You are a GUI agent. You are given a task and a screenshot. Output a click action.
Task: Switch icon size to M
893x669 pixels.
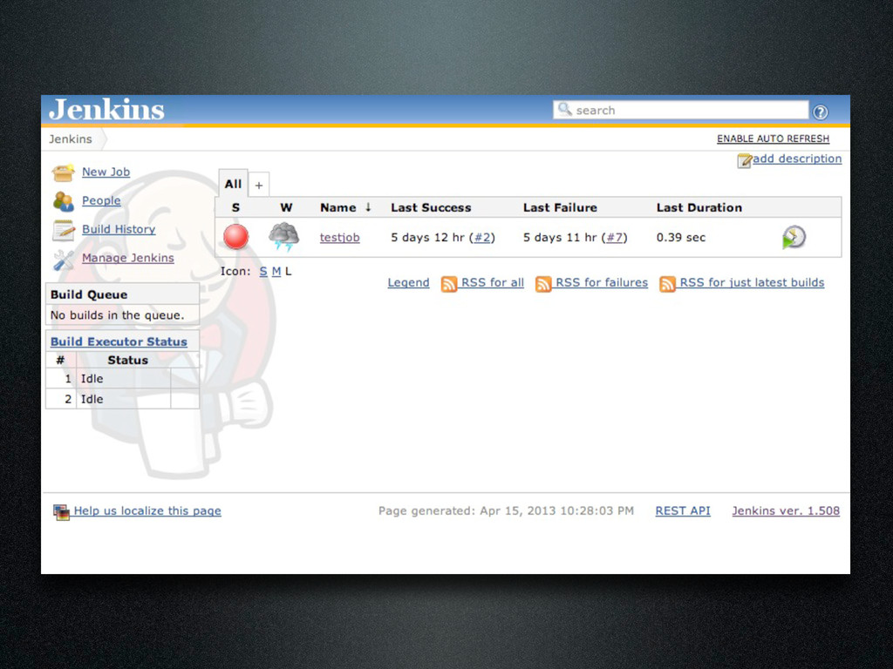coord(276,272)
